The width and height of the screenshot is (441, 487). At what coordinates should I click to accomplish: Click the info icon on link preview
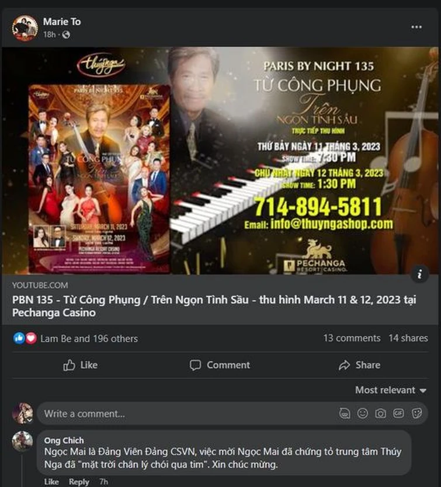coord(419,274)
